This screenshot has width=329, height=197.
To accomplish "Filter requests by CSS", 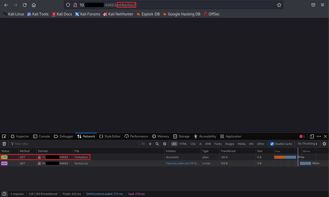I will (193, 144).
